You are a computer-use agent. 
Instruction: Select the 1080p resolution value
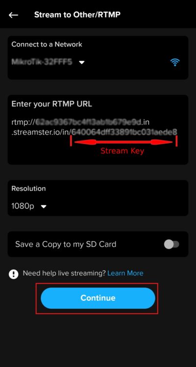coord(23,206)
